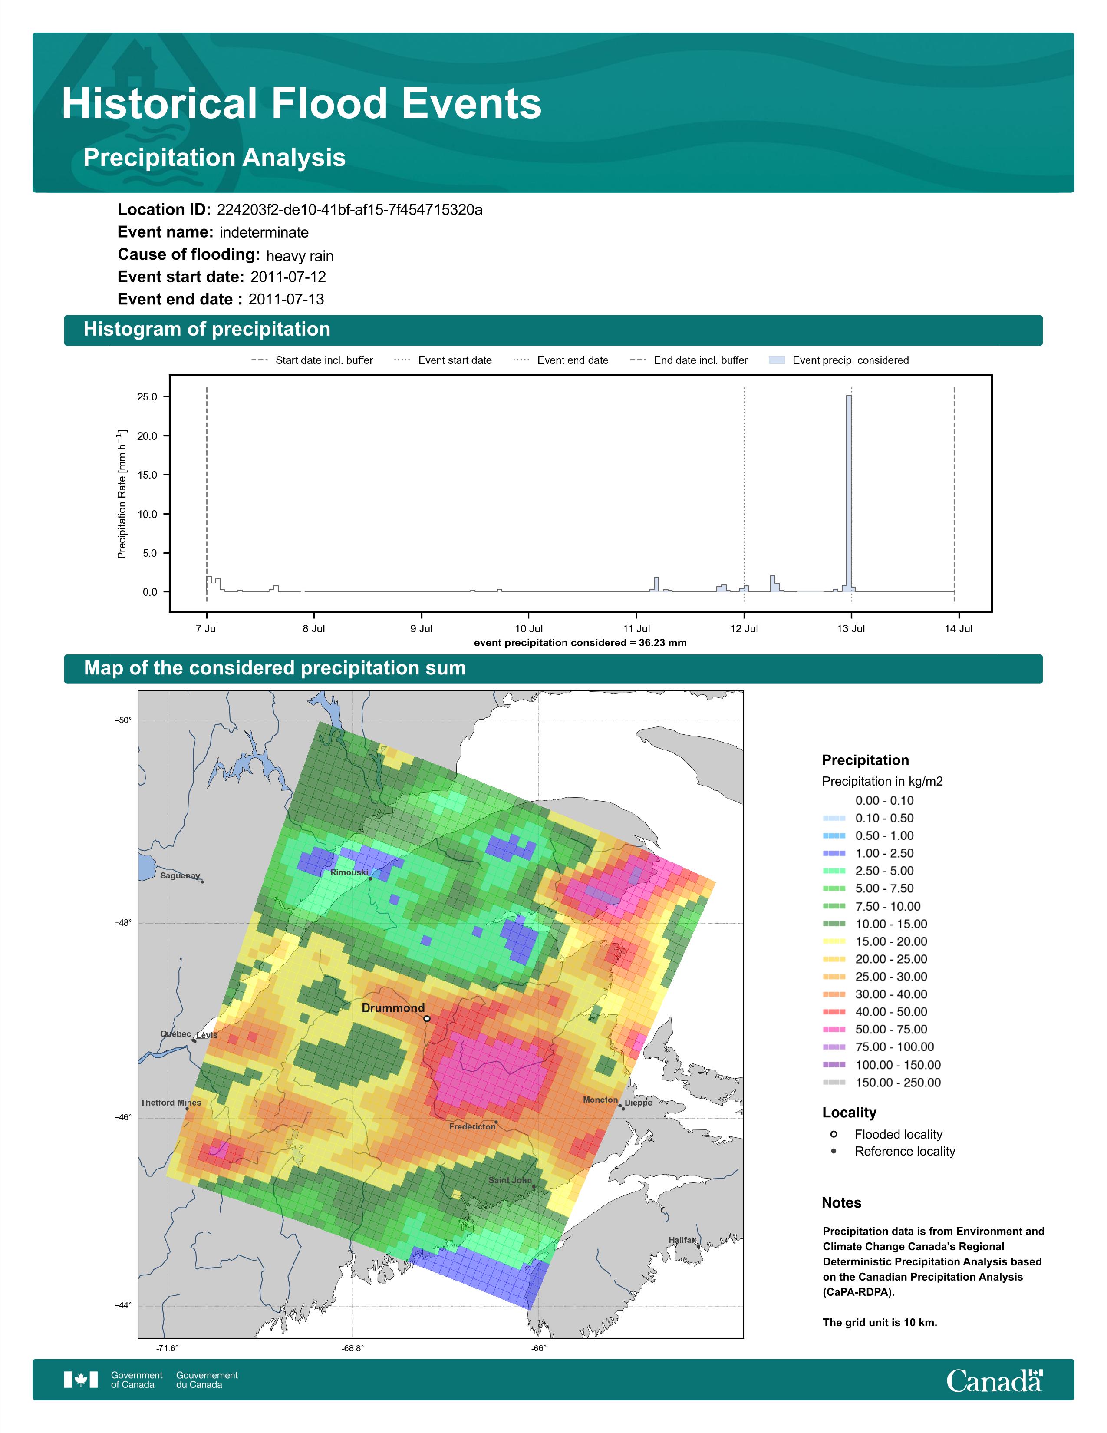The height and width of the screenshot is (1433, 1107).
Task: Click the '14 Jul' axis label
Action: click(958, 629)
